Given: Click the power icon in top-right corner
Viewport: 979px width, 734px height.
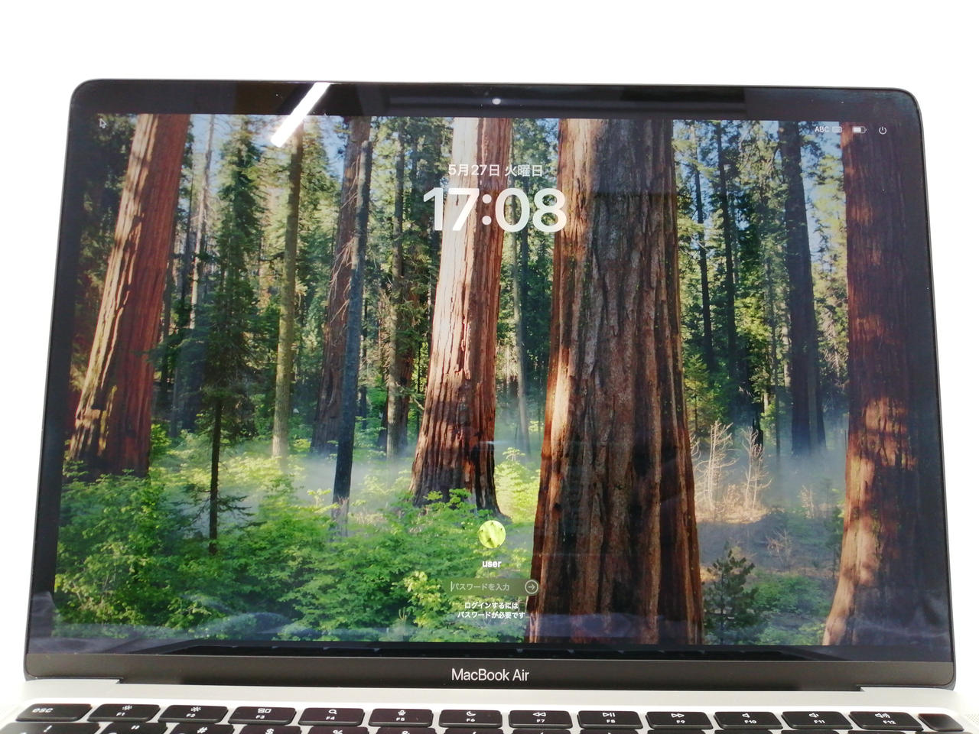Looking at the screenshot, I should (x=882, y=131).
